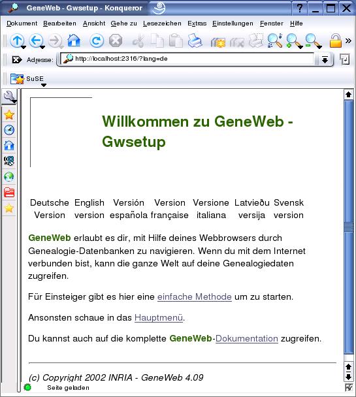The width and height of the screenshot is (356, 397).
Task: Click the Back arrow toolbar icon
Action: click(36, 40)
